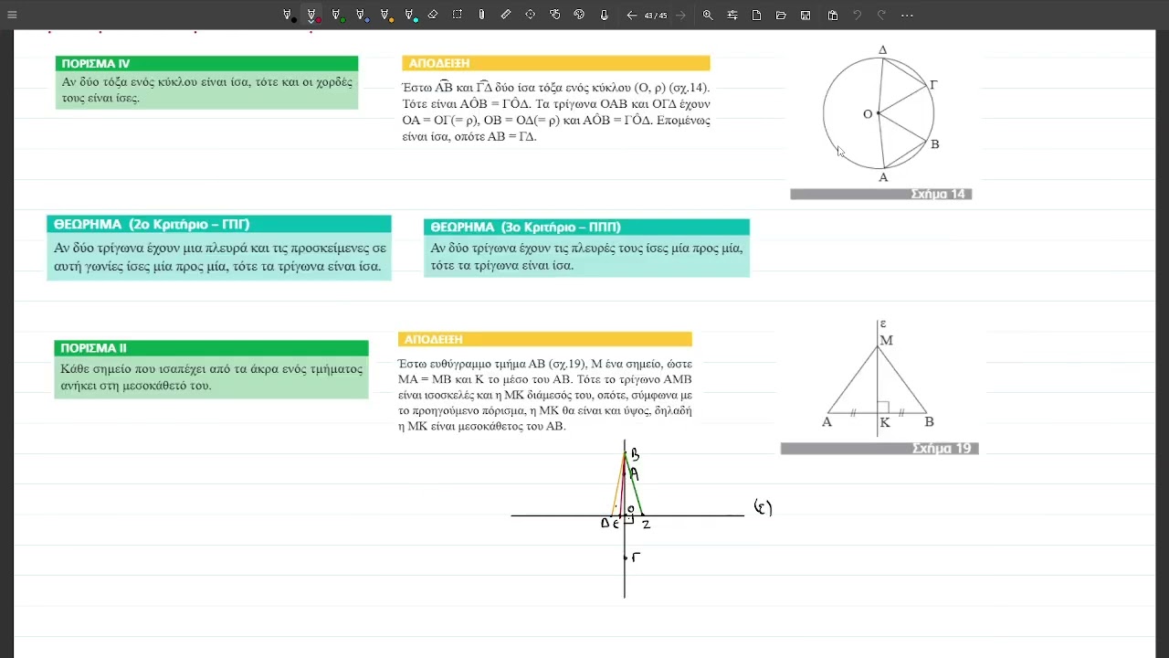The height and width of the screenshot is (658, 1169).
Task: Select the red pen
Action: [312, 15]
